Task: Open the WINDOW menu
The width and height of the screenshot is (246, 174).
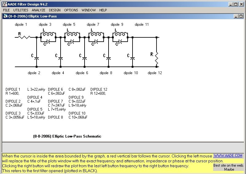Action: (89, 10)
